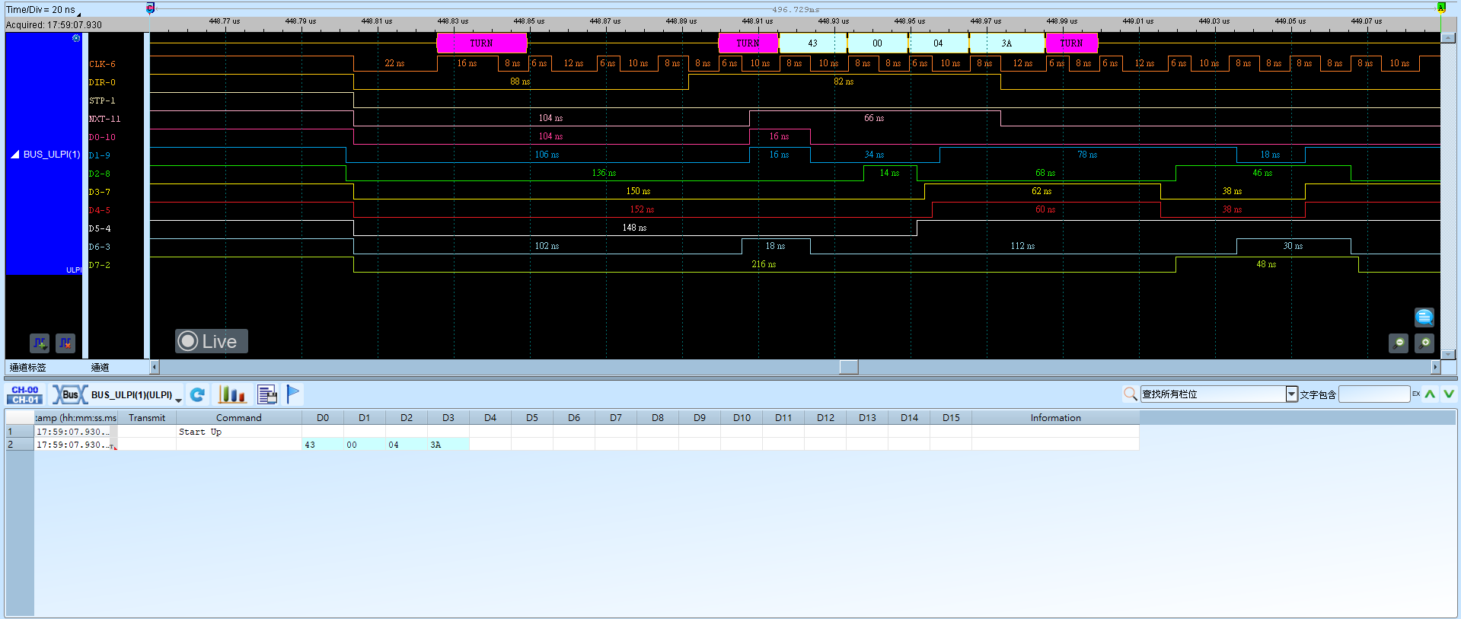Click the D0 column header
Image resolution: width=1461 pixels, height=619 pixels.
[323, 417]
